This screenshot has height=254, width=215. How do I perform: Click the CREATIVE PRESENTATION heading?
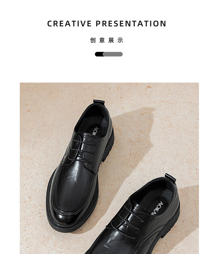pyautogui.click(x=107, y=24)
